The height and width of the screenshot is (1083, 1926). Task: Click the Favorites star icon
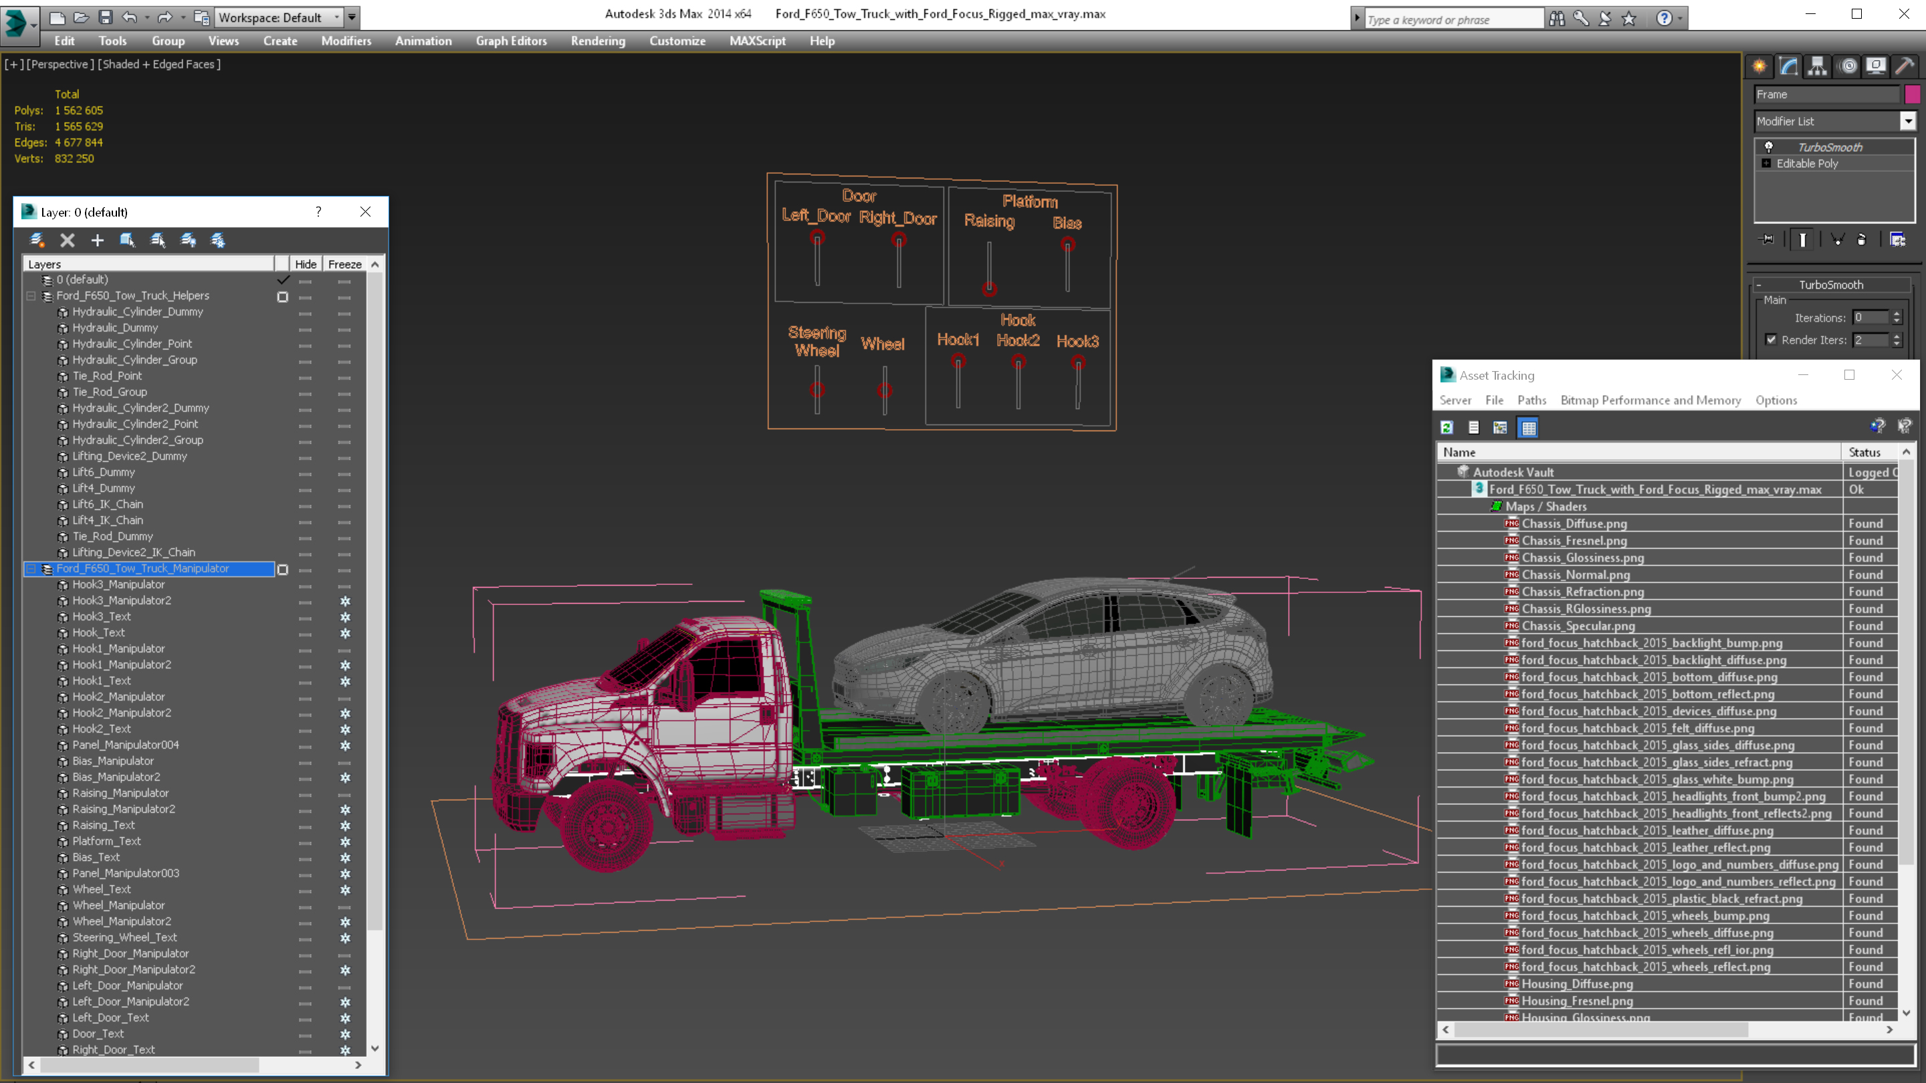(1629, 19)
